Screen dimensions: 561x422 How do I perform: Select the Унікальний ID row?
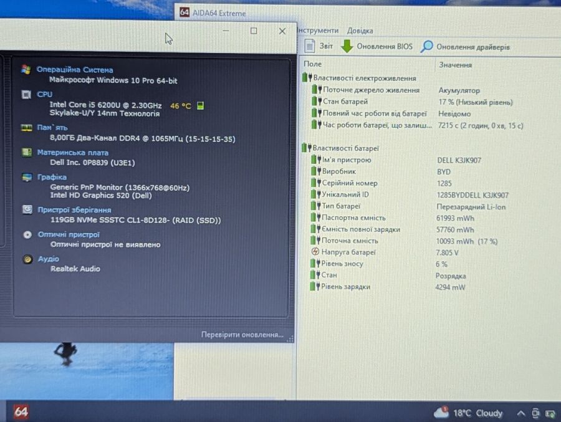click(x=410, y=194)
